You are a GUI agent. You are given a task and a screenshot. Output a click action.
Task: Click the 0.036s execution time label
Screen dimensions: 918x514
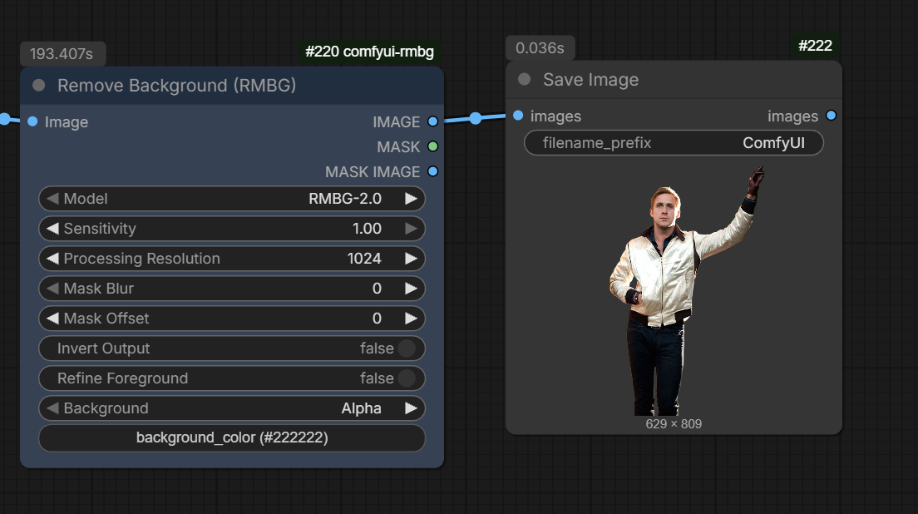pyautogui.click(x=540, y=48)
